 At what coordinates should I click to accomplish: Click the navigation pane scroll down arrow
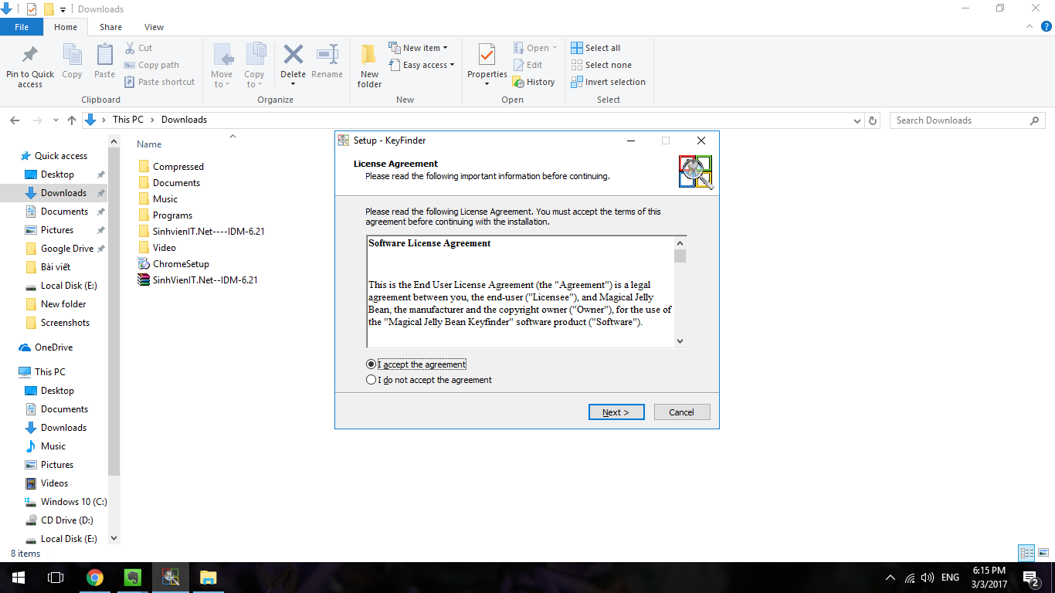click(x=114, y=538)
